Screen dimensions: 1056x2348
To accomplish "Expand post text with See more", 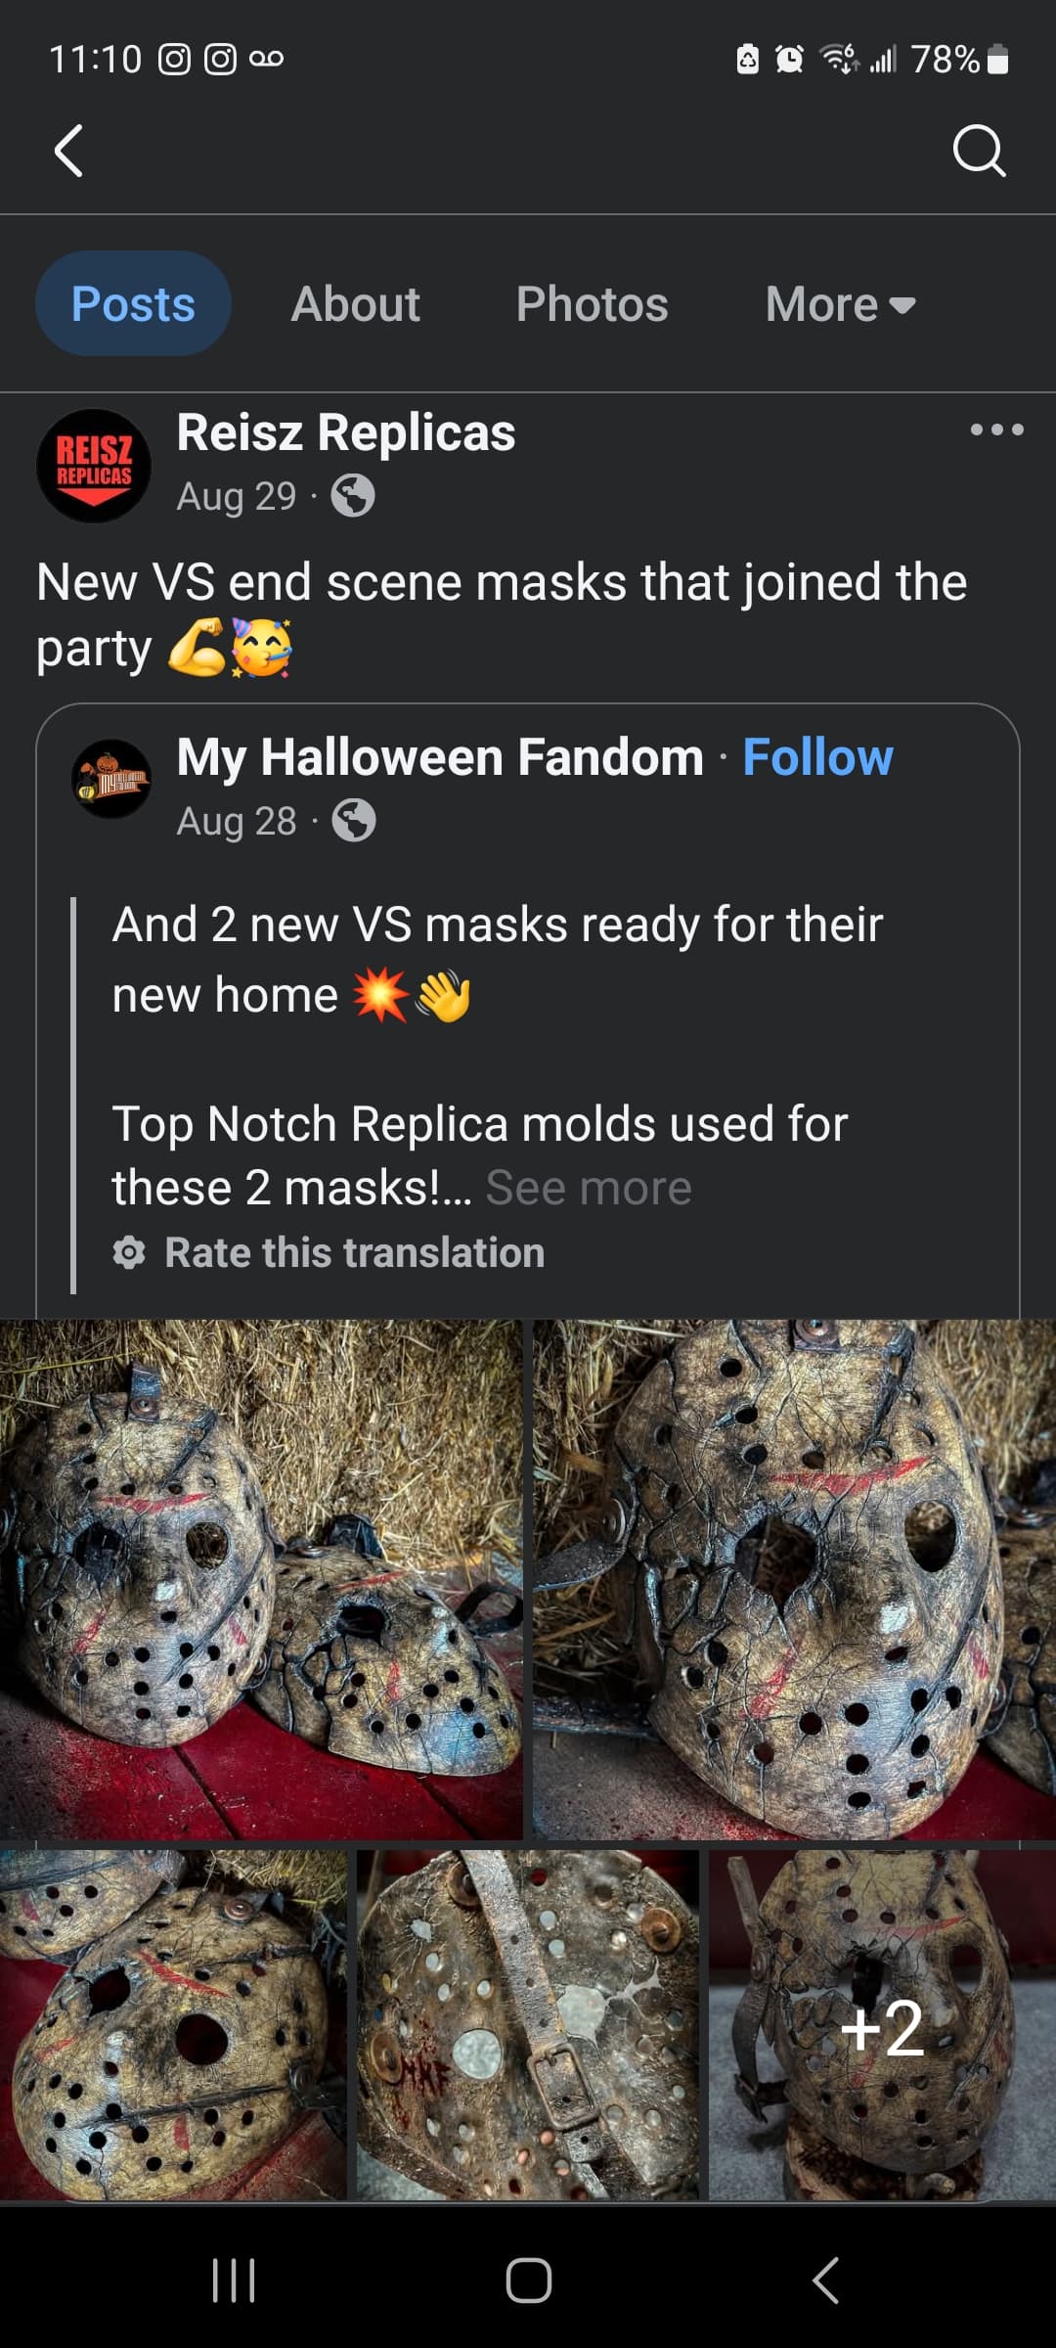I will [x=589, y=1188].
